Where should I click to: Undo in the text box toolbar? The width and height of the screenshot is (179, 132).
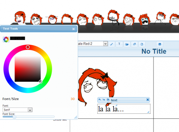[100, 100]
